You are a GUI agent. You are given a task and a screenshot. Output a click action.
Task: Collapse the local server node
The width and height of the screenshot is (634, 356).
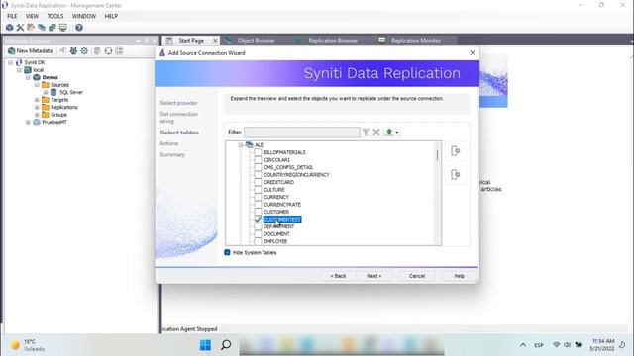point(19,70)
